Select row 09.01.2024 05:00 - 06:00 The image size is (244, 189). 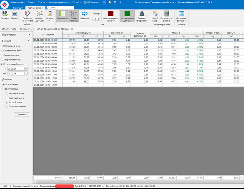(x=138, y=57)
